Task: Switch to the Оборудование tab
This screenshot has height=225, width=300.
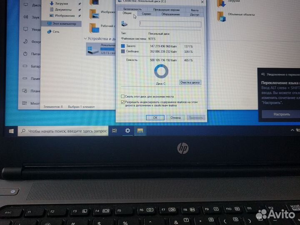Action: [170, 14]
